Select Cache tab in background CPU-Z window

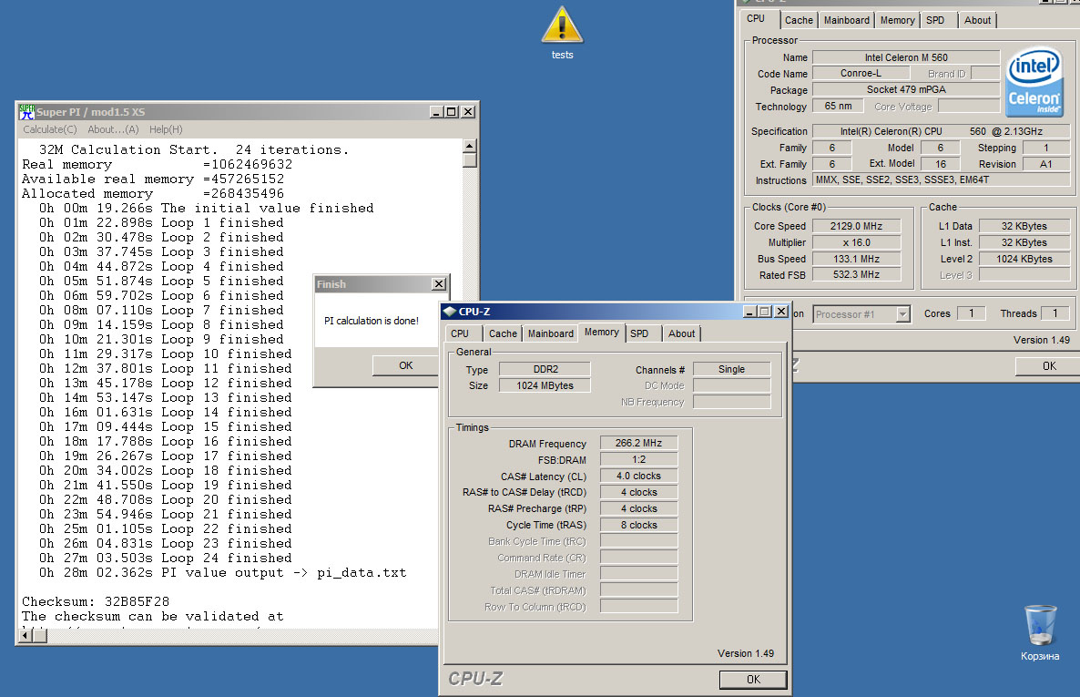[799, 21]
